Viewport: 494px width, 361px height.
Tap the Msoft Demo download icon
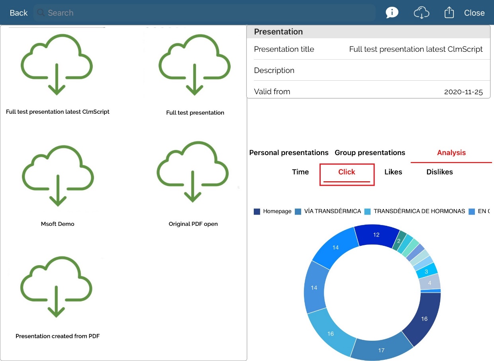pos(58,176)
